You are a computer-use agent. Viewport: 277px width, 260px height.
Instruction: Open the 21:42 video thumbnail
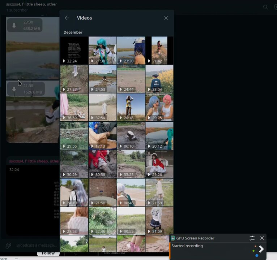pos(159,51)
